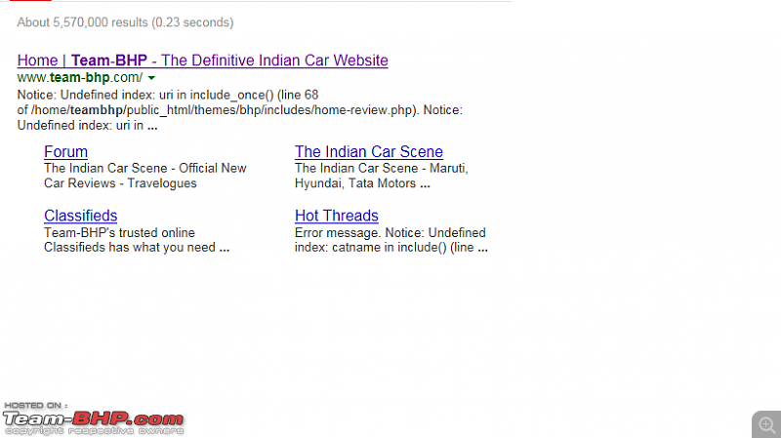The image size is (781, 438).
Task: Click 'About 5,570,000 results (0.23 seconds)' text
Action: pyautogui.click(x=125, y=22)
